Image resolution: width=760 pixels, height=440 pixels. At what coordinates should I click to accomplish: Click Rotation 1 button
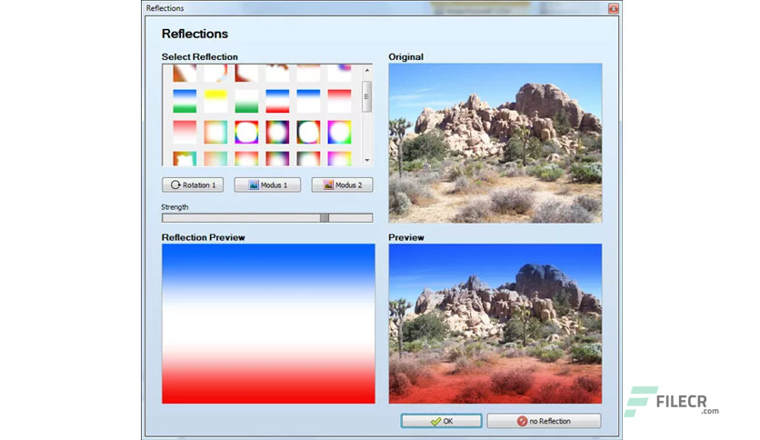coord(193,185)
